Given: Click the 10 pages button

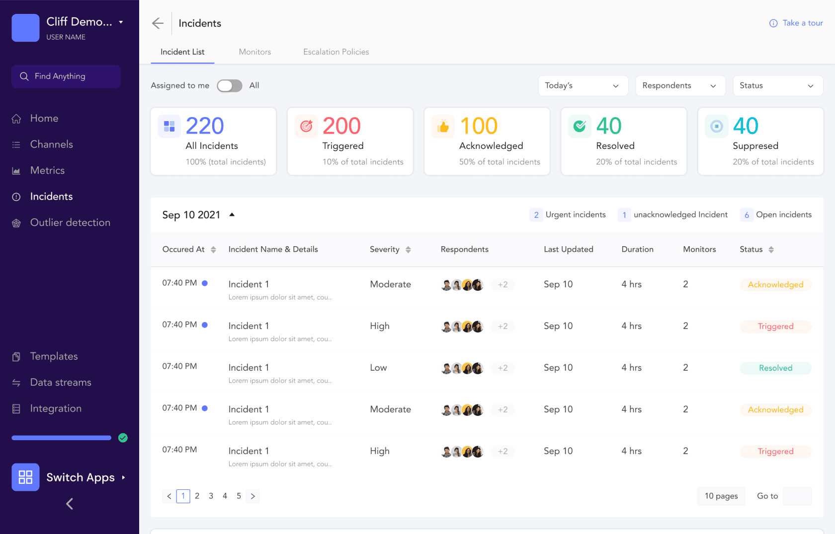Looking at the screenshot, I should 721,496.
